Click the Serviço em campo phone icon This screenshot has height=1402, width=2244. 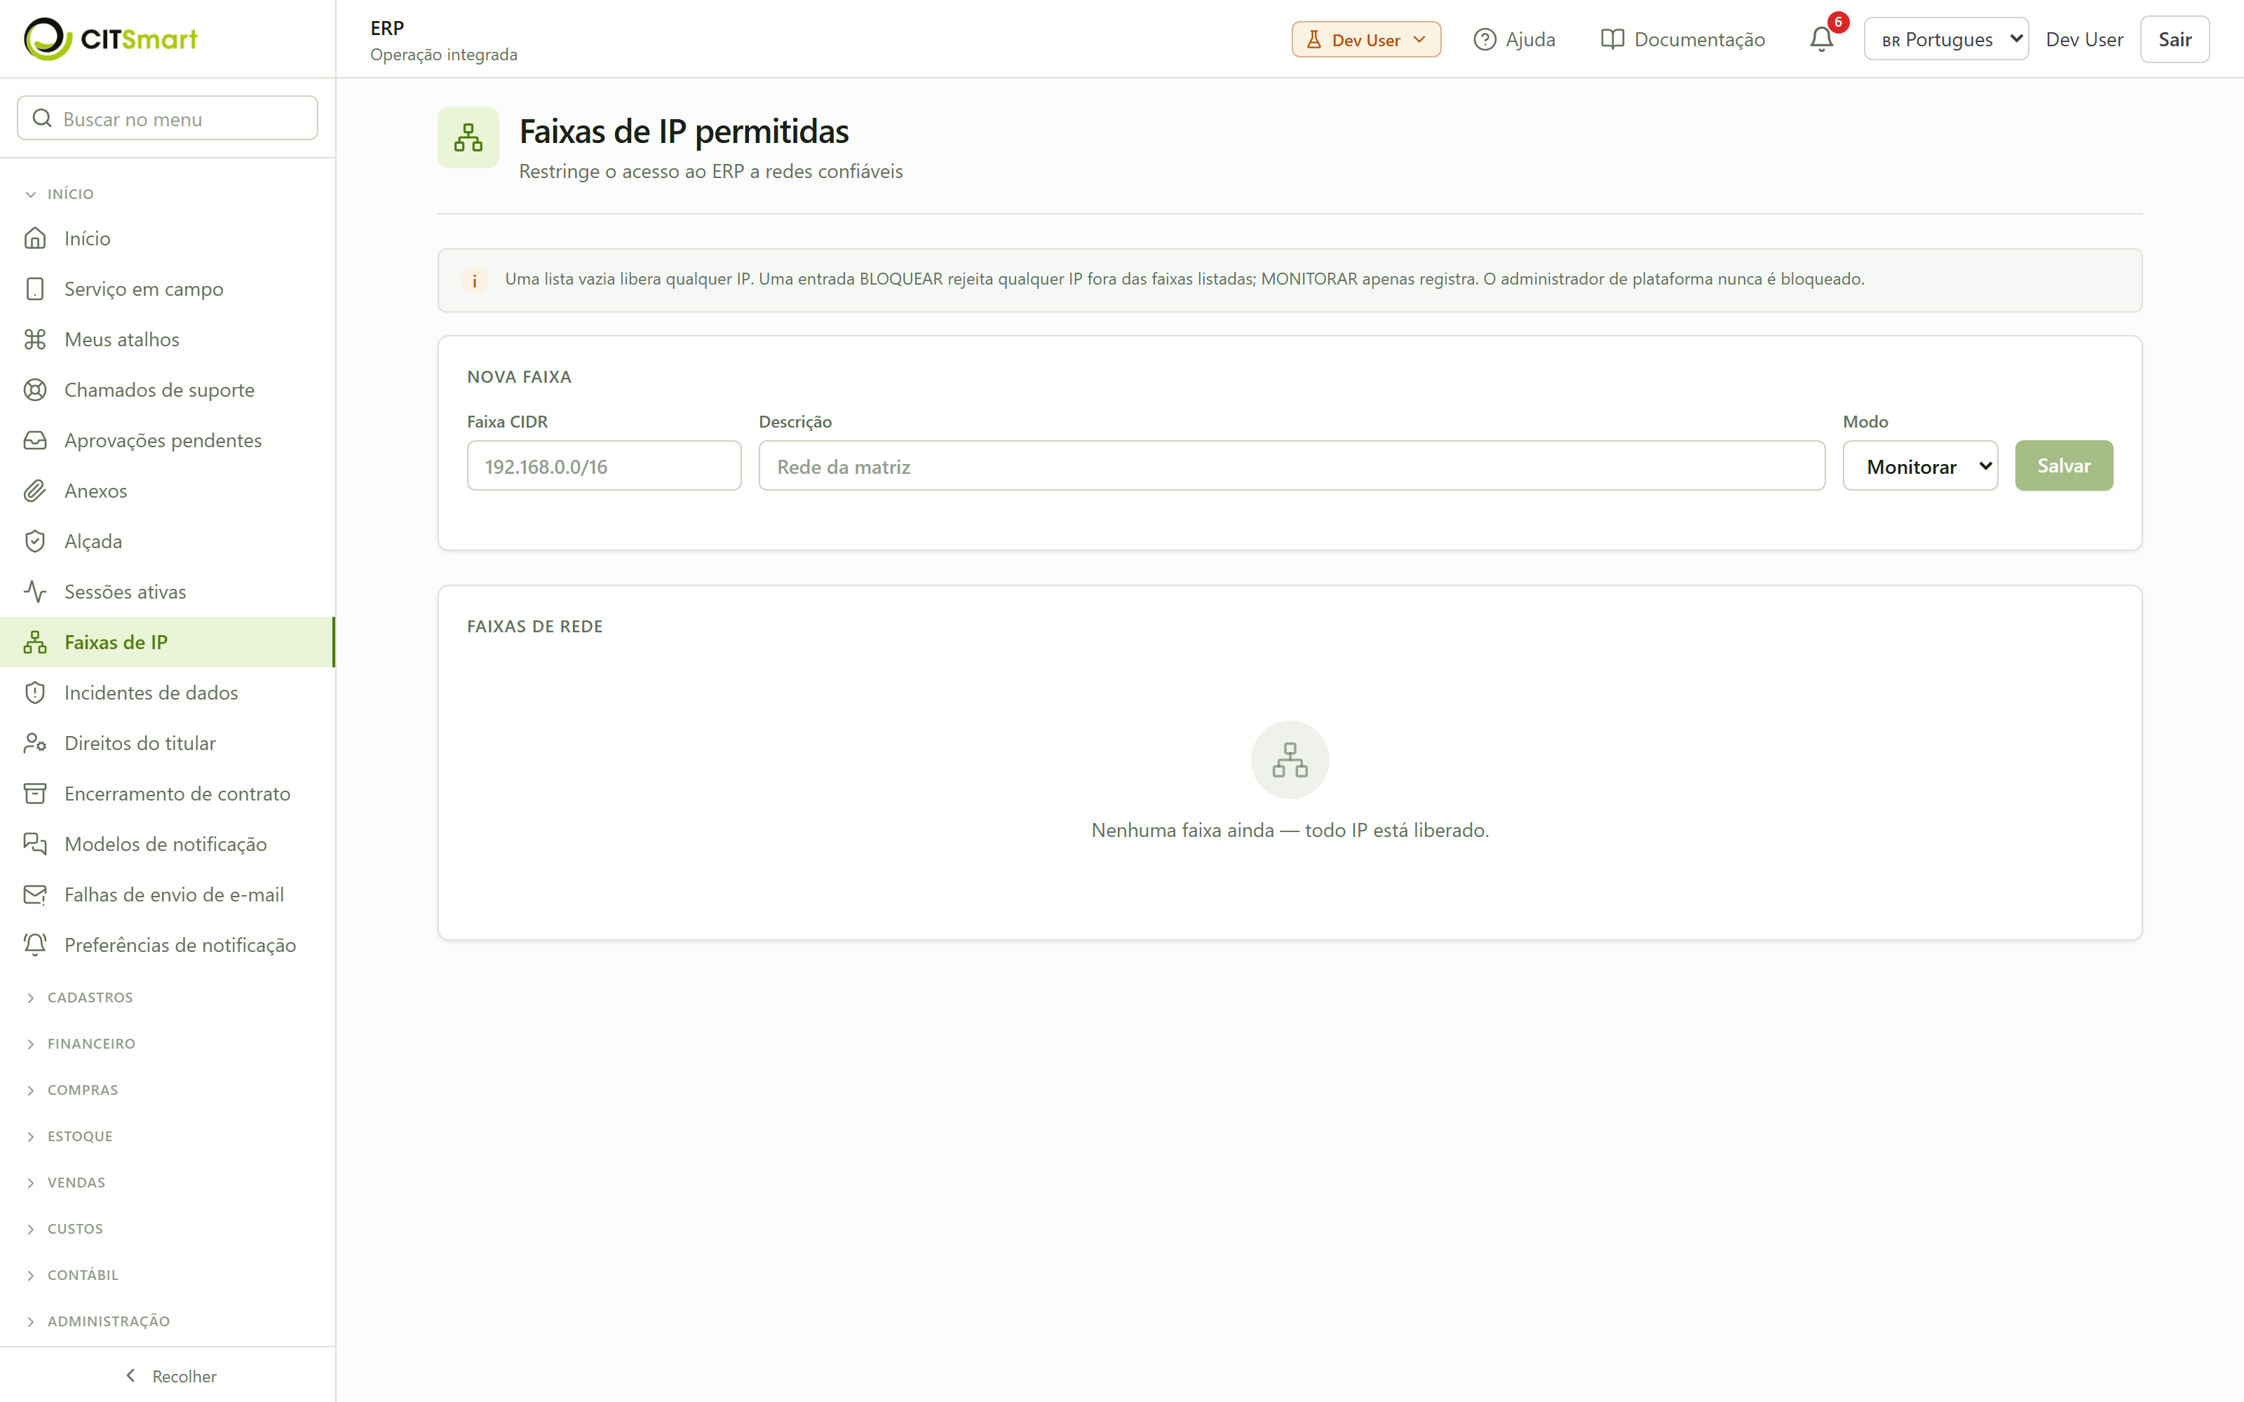click(35, 288)
